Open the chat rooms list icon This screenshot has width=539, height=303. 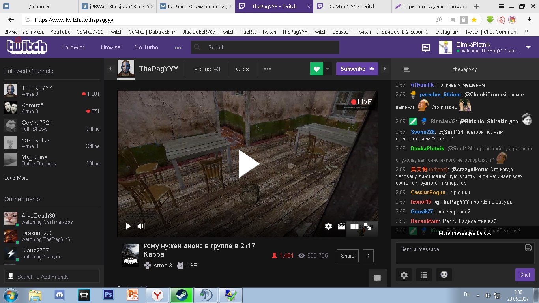click(x=406, y=69)
